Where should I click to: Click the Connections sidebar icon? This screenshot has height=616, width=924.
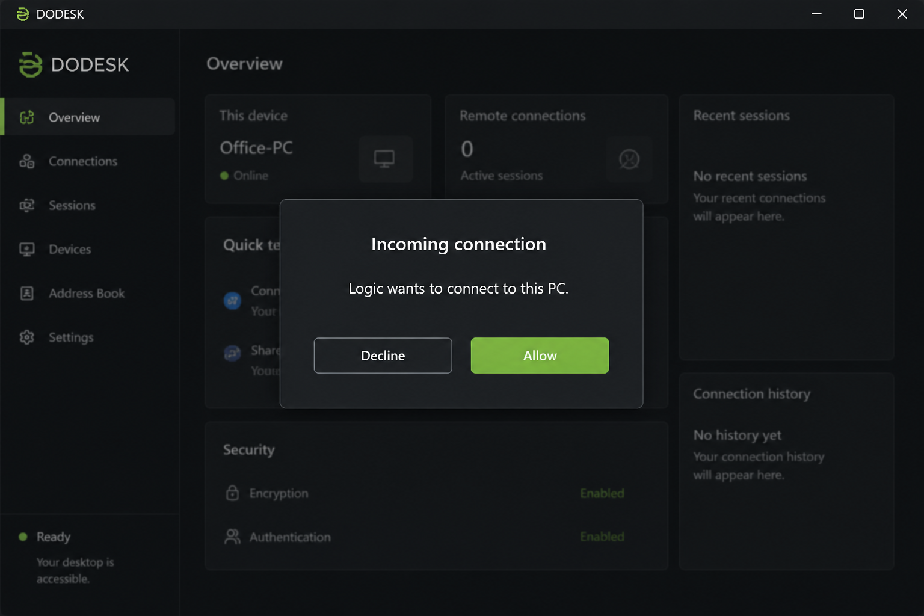click(27, 161)
